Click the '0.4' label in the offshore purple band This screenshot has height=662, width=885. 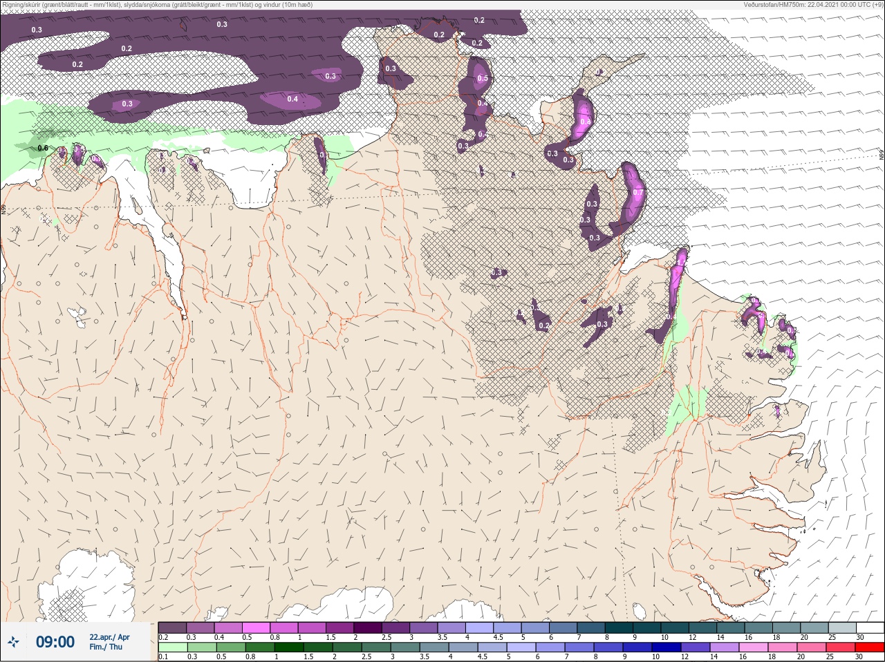292,99
